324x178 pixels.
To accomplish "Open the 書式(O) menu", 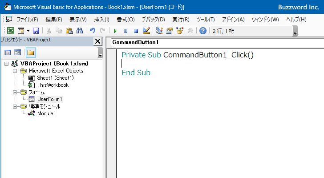I will pos(126,20).
